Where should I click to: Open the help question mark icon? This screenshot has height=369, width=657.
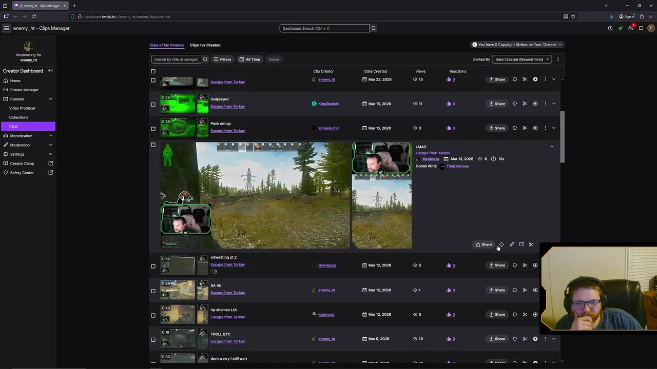[610, 28]
